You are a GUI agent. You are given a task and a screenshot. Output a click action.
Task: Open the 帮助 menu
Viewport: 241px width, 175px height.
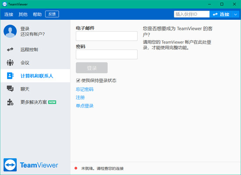pyautogui.click(x=37, y=14)
